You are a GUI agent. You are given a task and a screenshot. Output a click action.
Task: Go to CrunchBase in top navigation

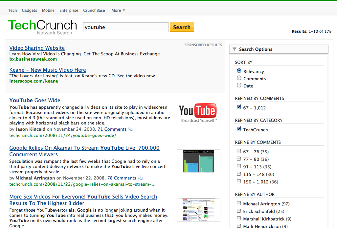(x=94, y=10)
